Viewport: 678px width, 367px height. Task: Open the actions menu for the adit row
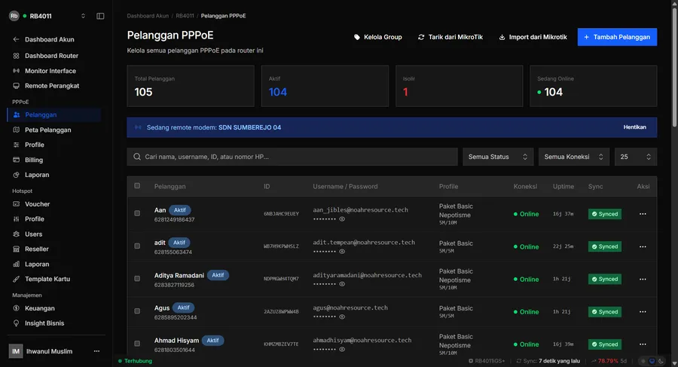pyautogui.click(x=643, y=246)
